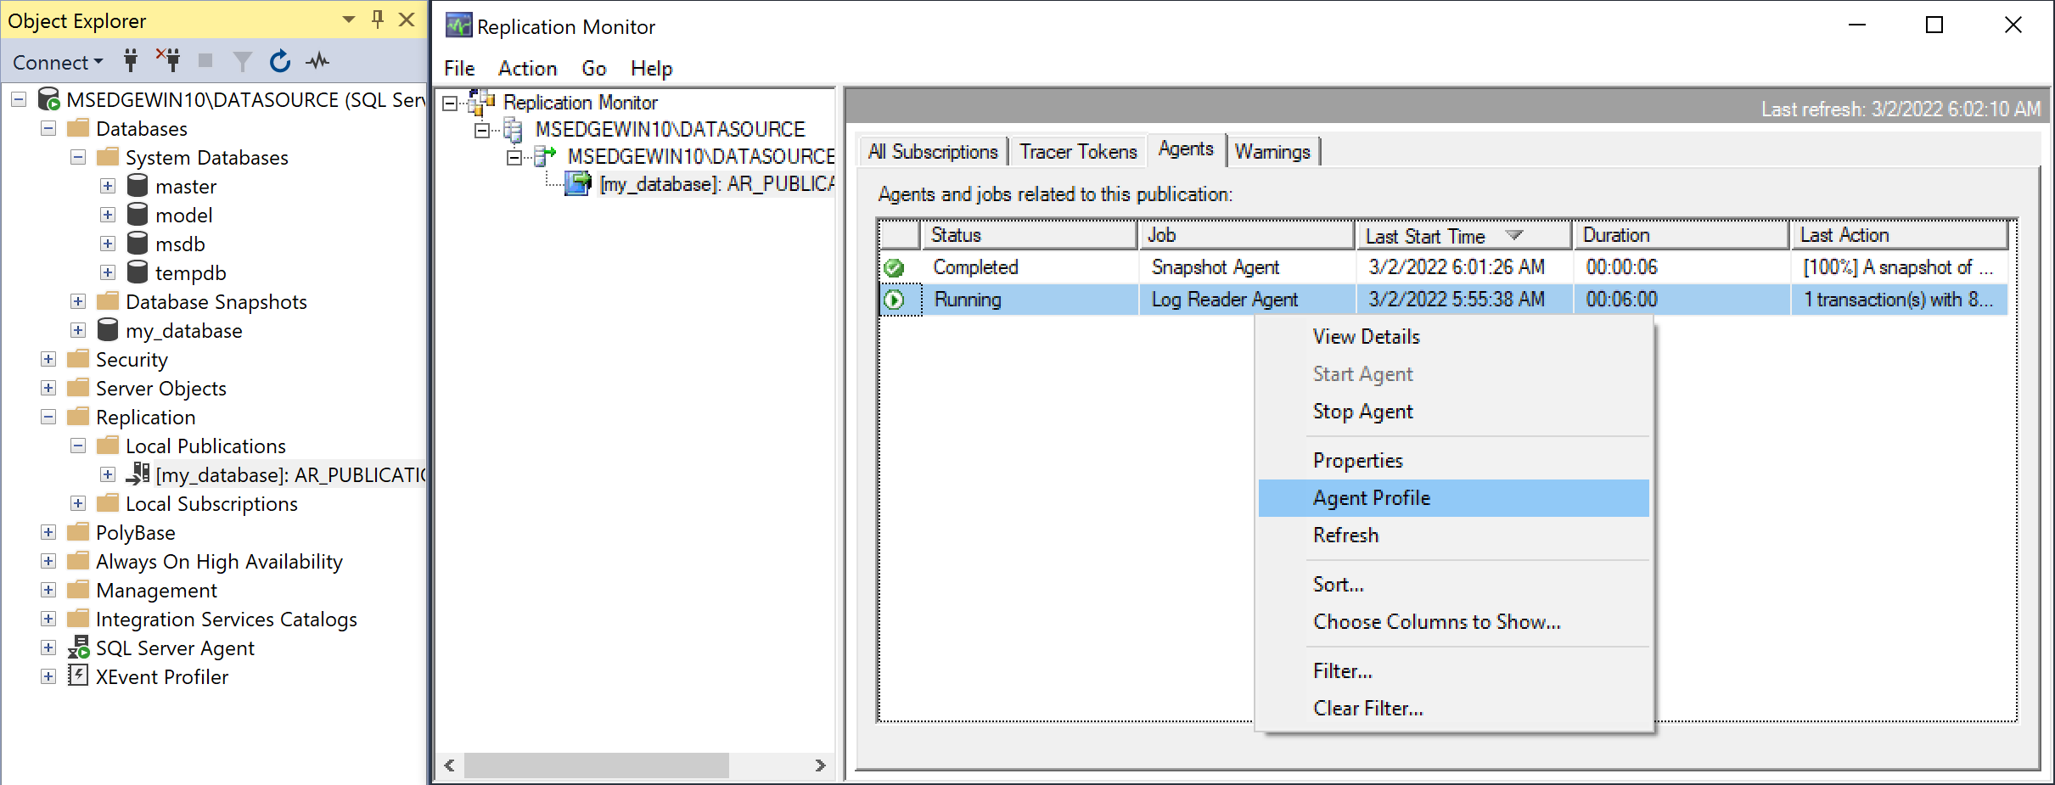This screenshot has width=2055, height=785.
Task: Select the green Completed status icon
Action: click(x=896, y=266)
